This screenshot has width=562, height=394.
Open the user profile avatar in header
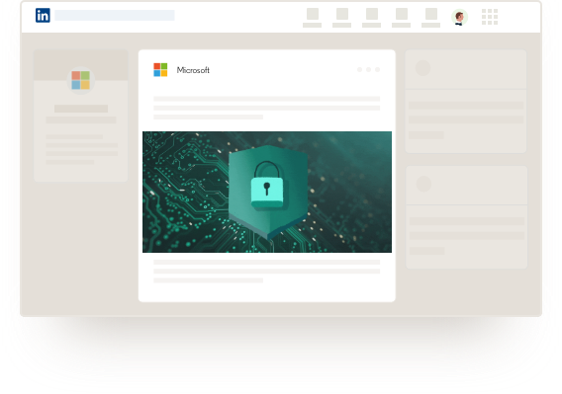point(459,17)
